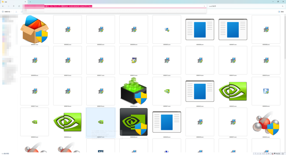Viewport: 286px width, 155px height.
Task: Open a new tab with plus button
Action: tap(30, 2)
